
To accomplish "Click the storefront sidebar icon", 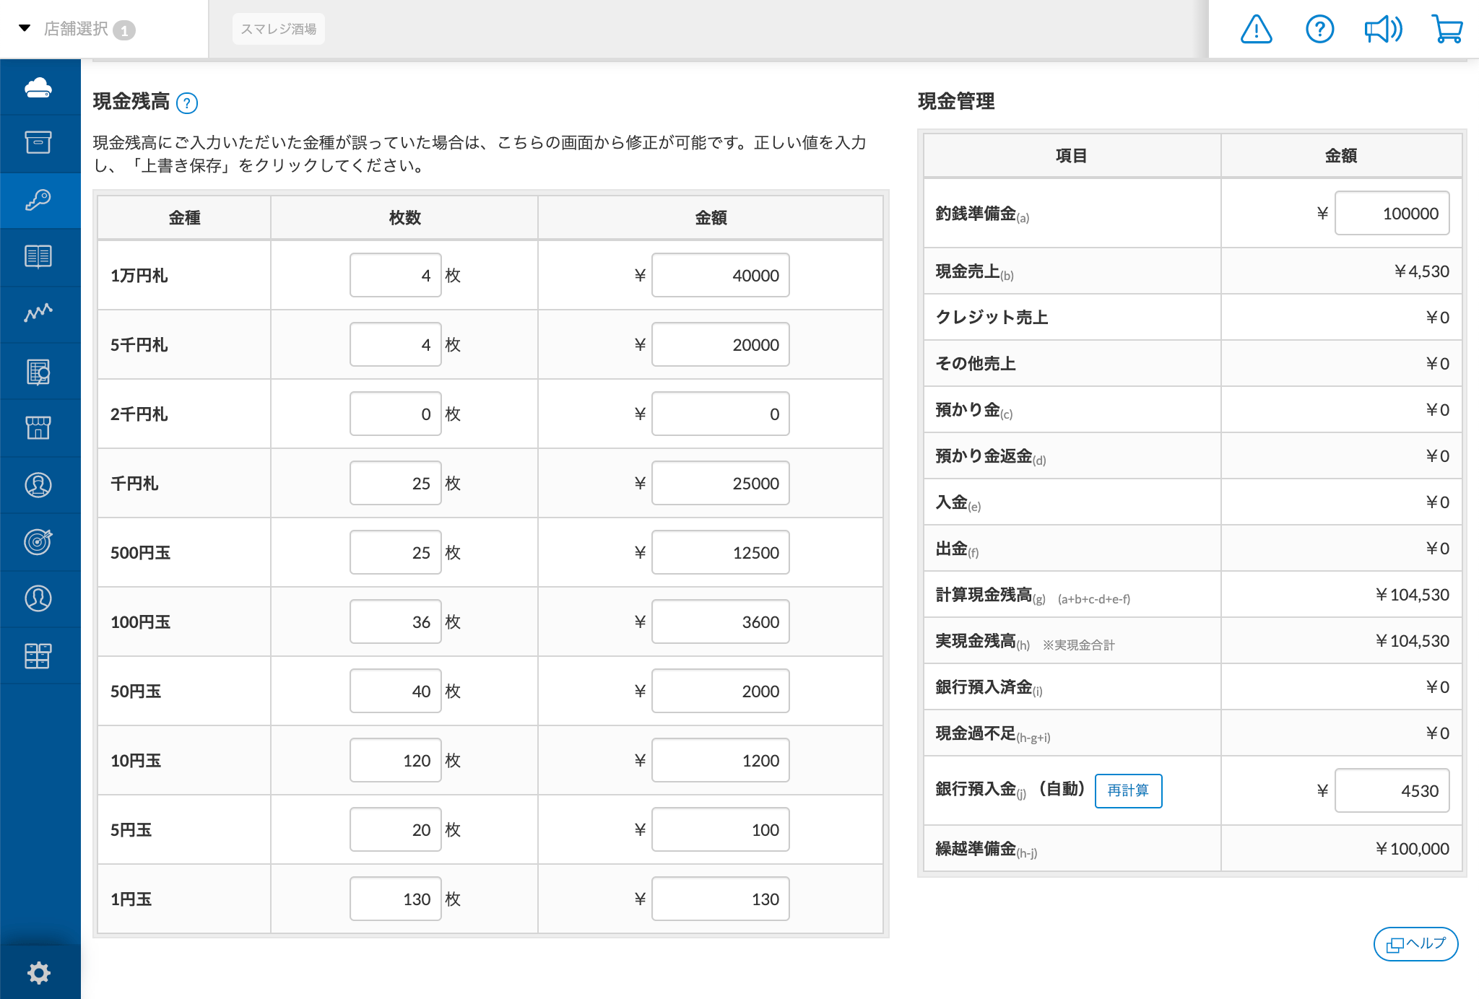I will pyautogui.click(x=38, y=427).
